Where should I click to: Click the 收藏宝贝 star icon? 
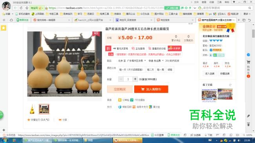coord(29,120)
